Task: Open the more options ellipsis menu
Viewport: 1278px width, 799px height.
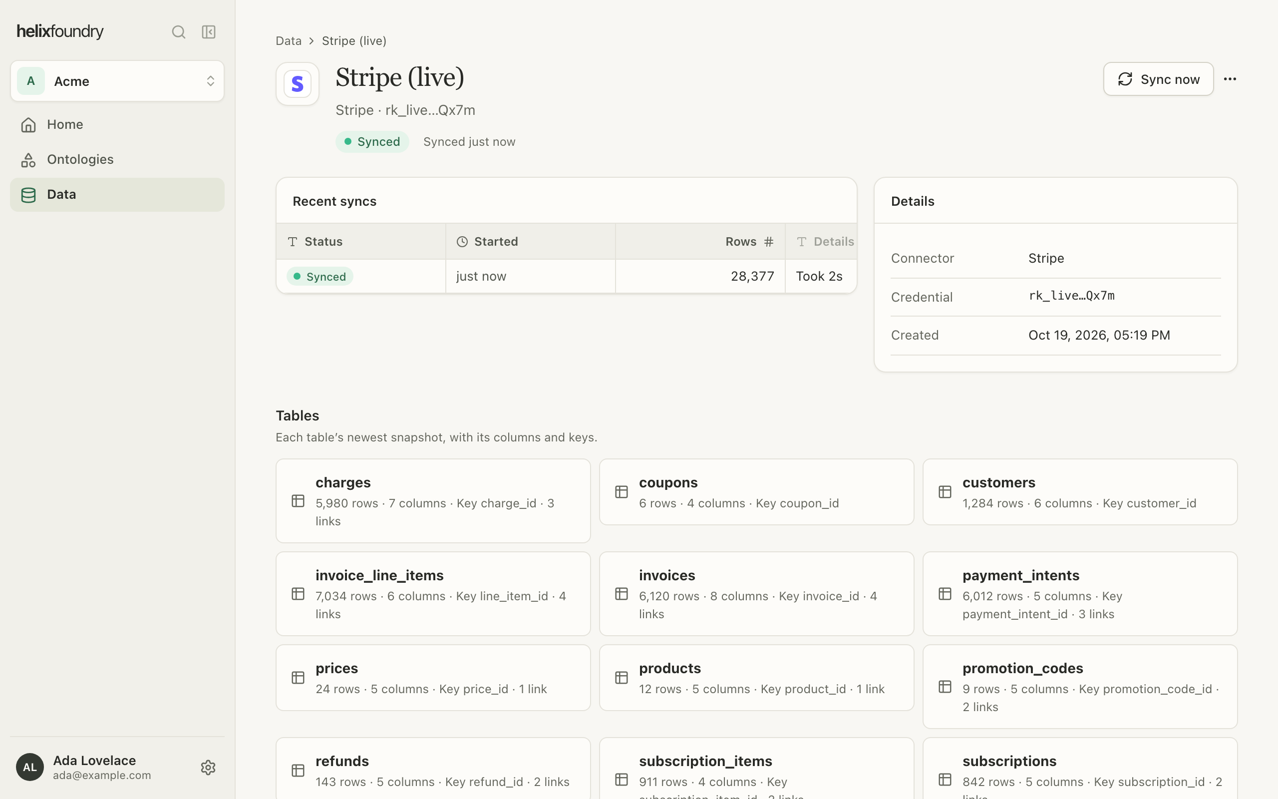Action: point(1230,79)
